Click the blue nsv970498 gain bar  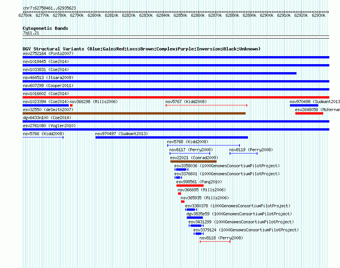click(304, 105)
